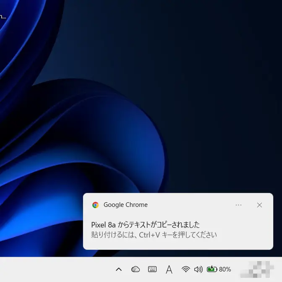Open the notification's three-dot options menu
This screenshot has height=282, width=282.
(x=238, y=205)
